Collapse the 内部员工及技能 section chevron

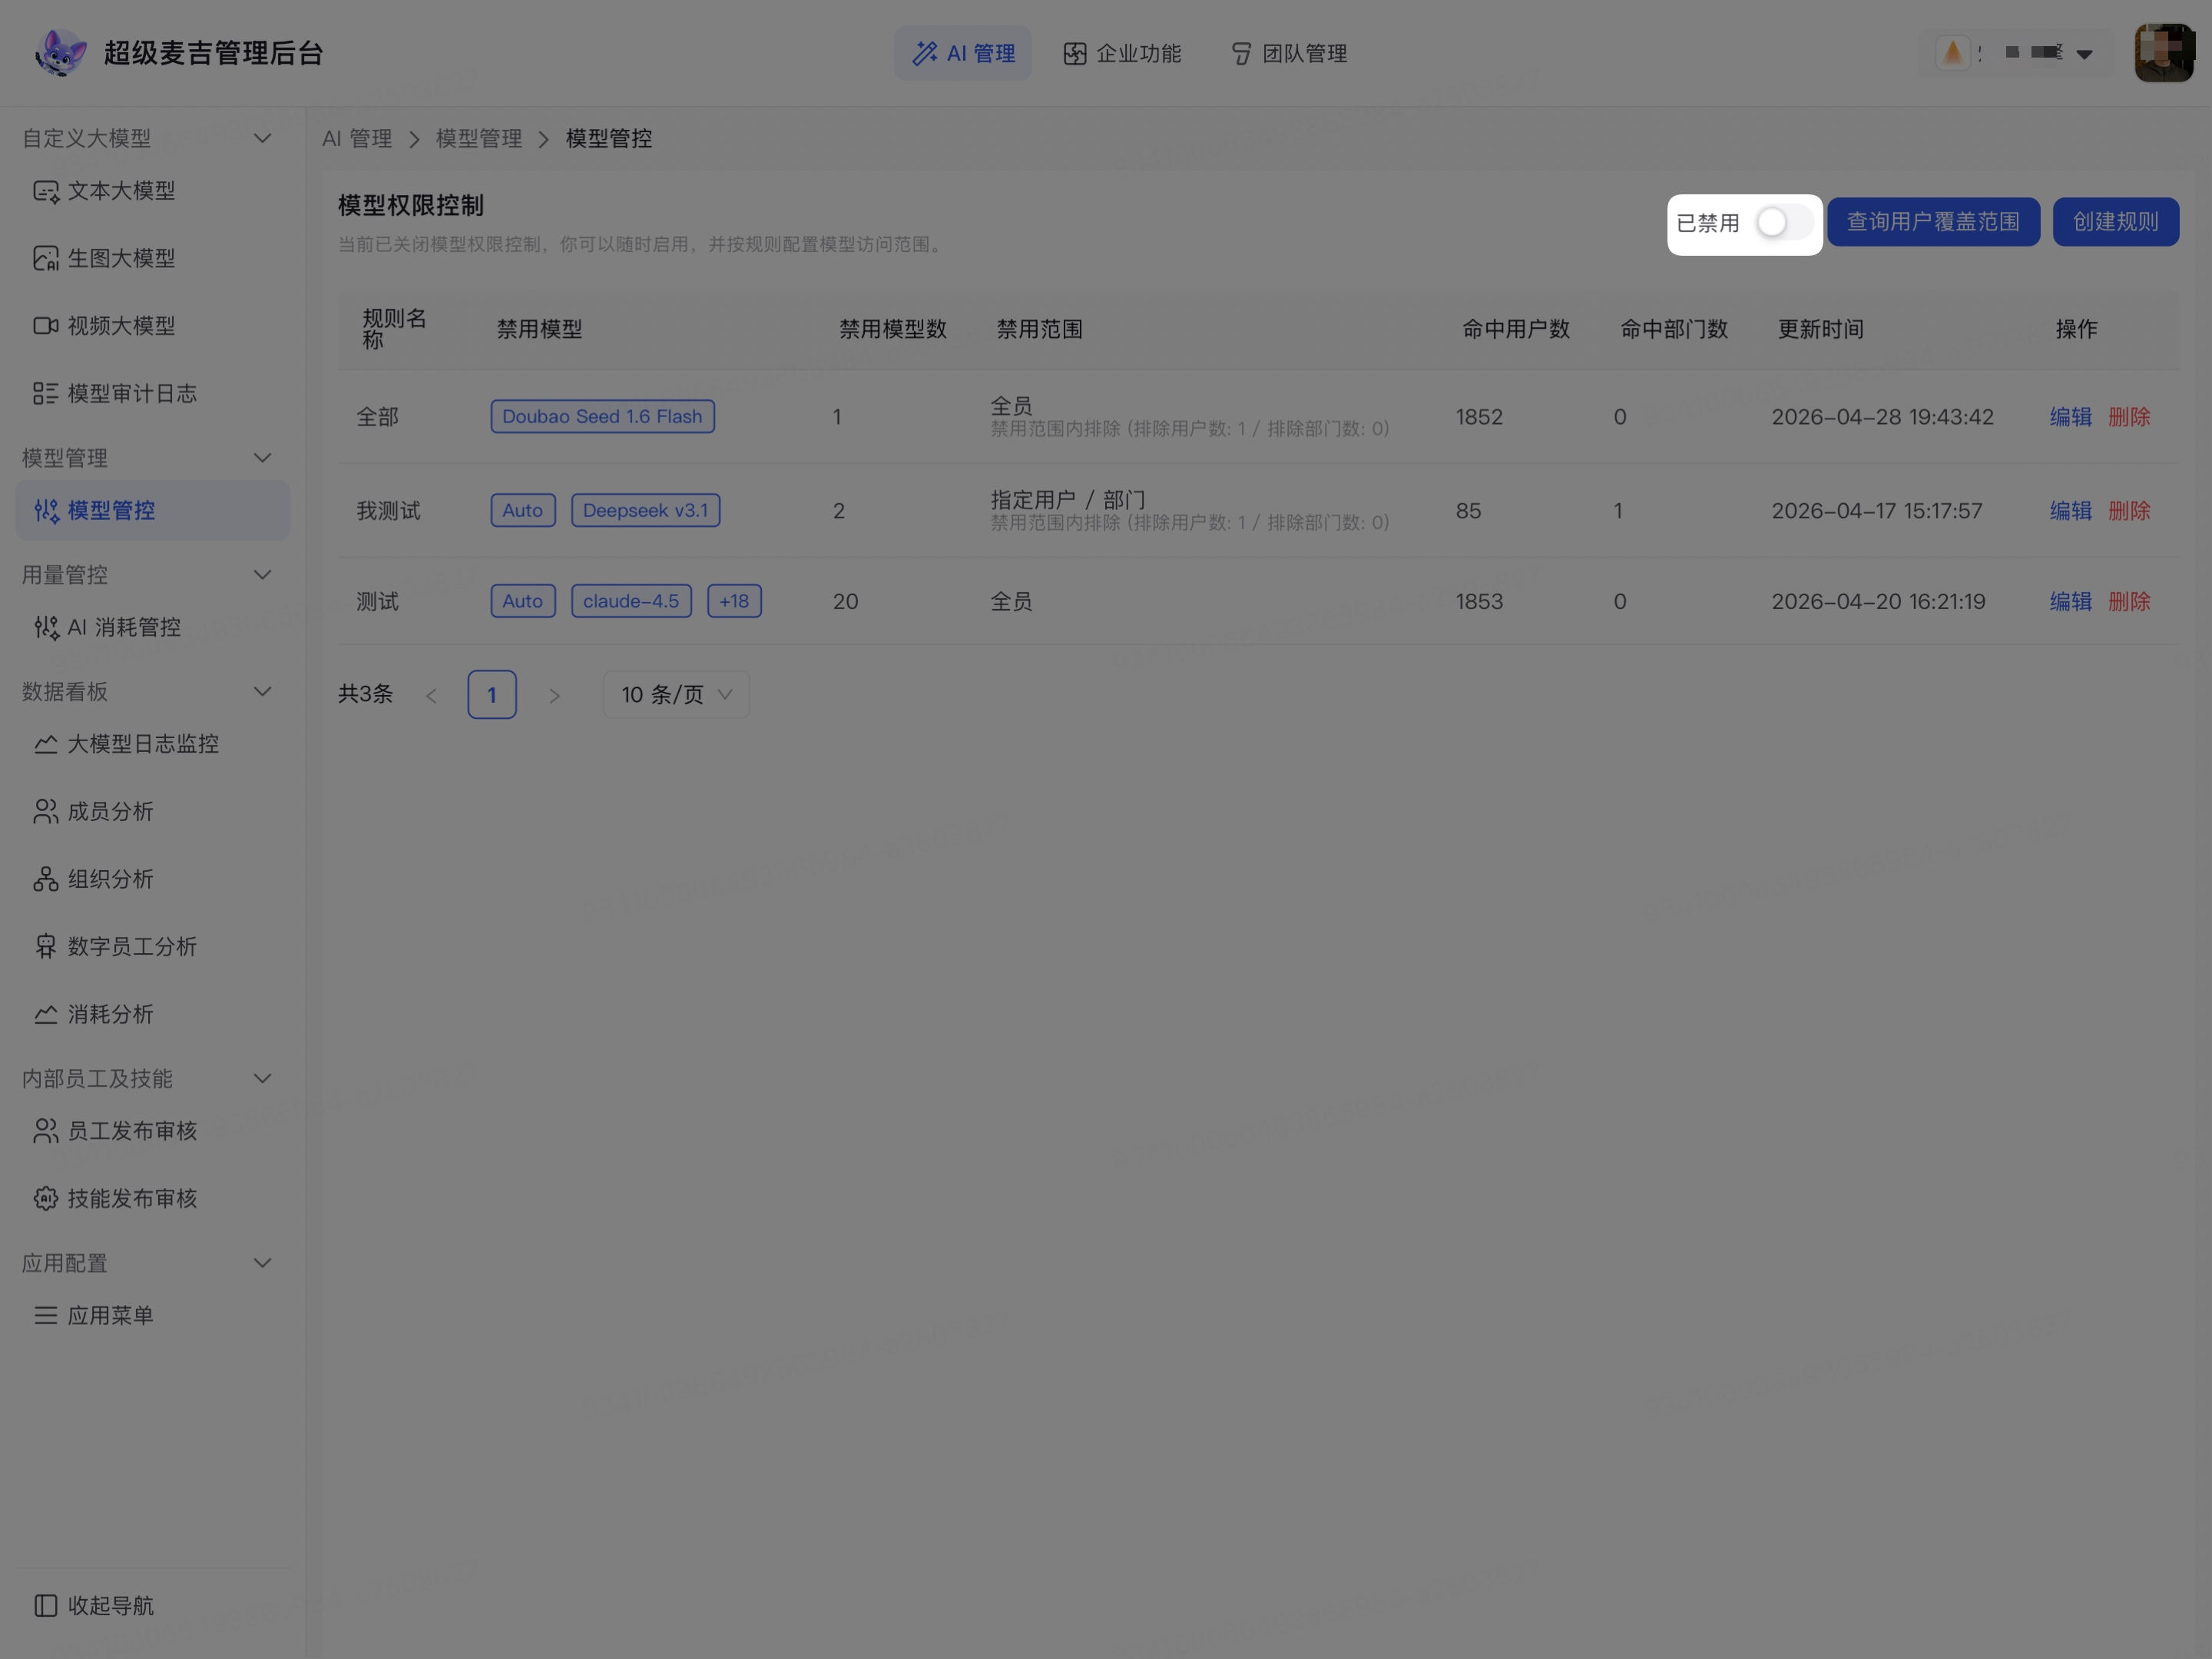point(263,1078)
